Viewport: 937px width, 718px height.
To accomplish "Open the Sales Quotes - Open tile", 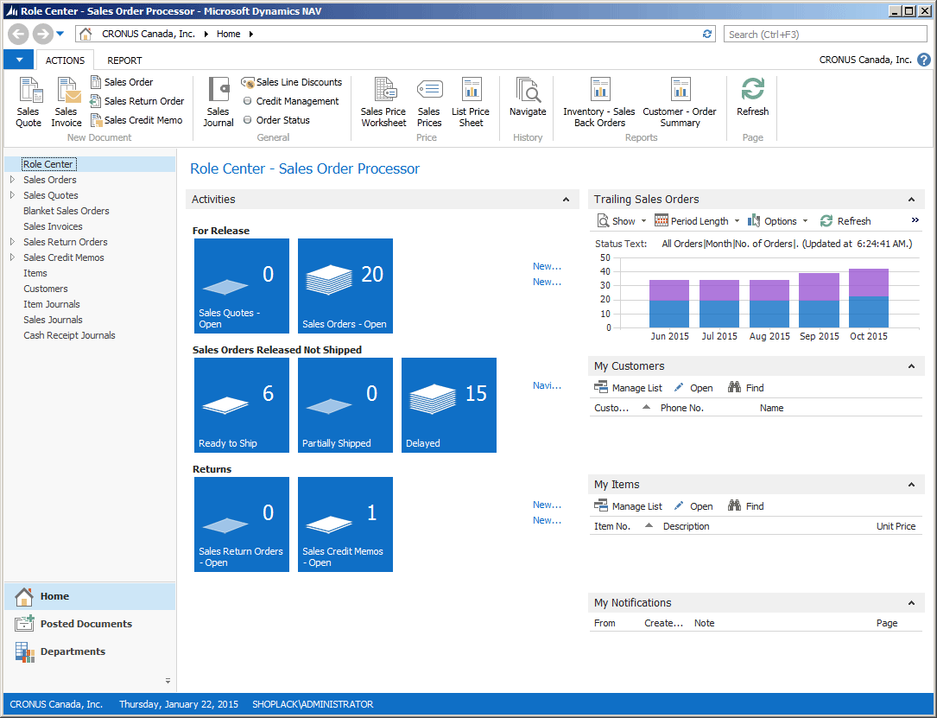I will click(x=242, y=286).
